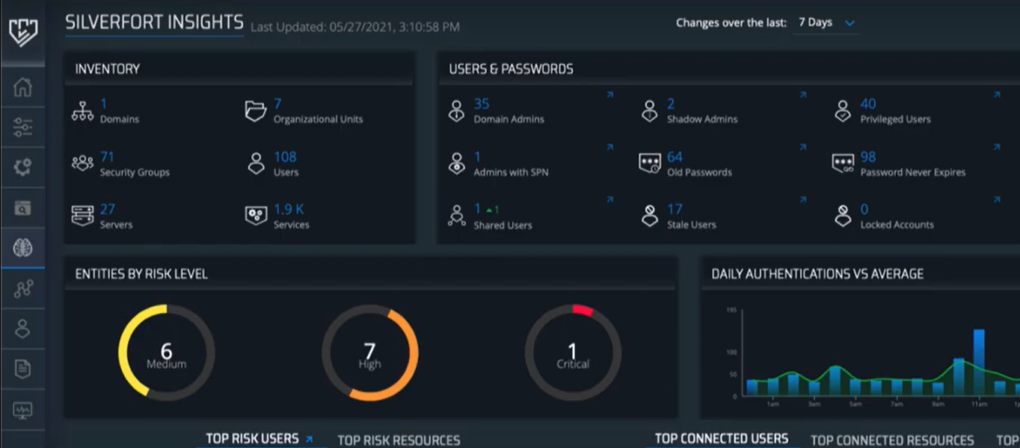Click the tallest bar at 11am
Image resolution: width=1020 pixels, height=448 pixels.
click(x=979, y=362)
